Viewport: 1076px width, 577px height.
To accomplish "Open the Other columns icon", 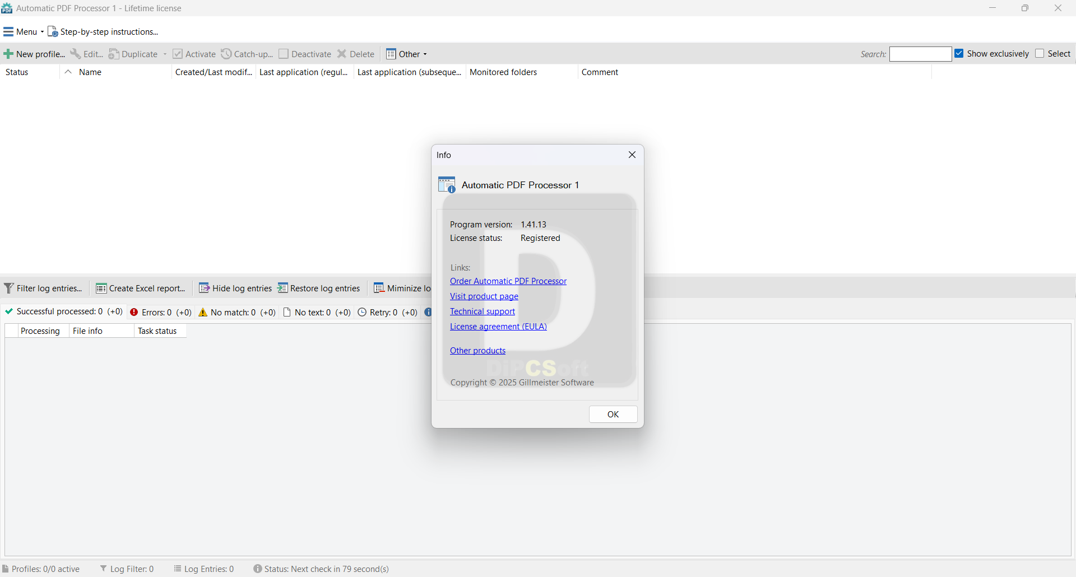I will (391, 54).
